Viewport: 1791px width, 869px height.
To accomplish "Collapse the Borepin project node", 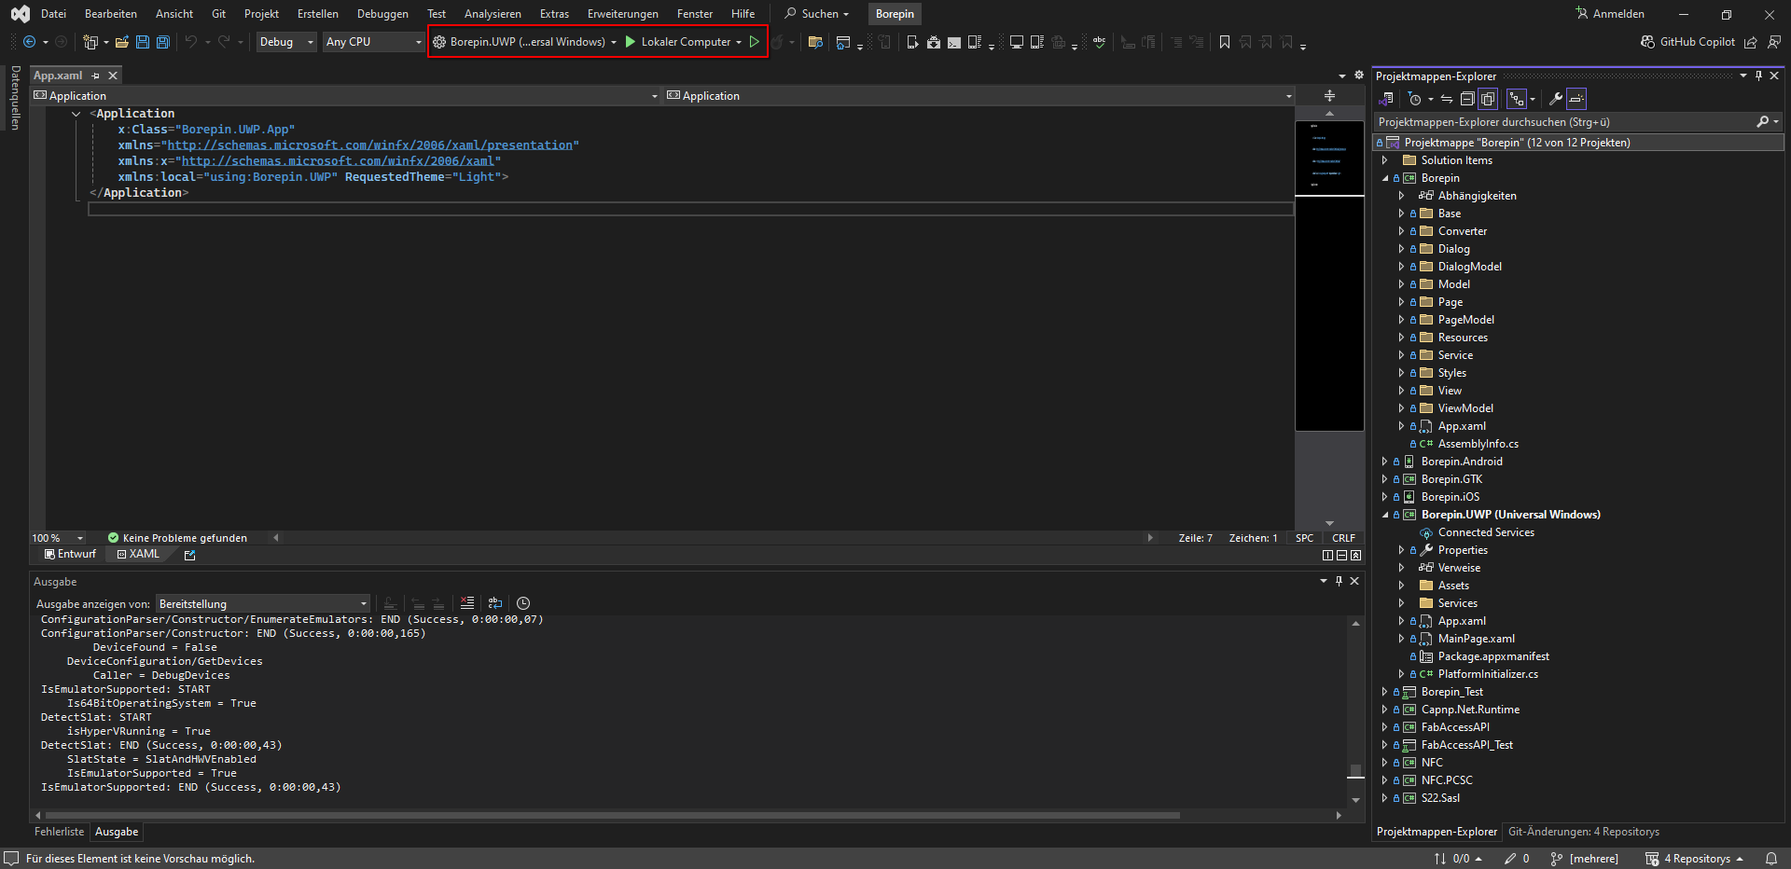I will [x=1384, y=178].
